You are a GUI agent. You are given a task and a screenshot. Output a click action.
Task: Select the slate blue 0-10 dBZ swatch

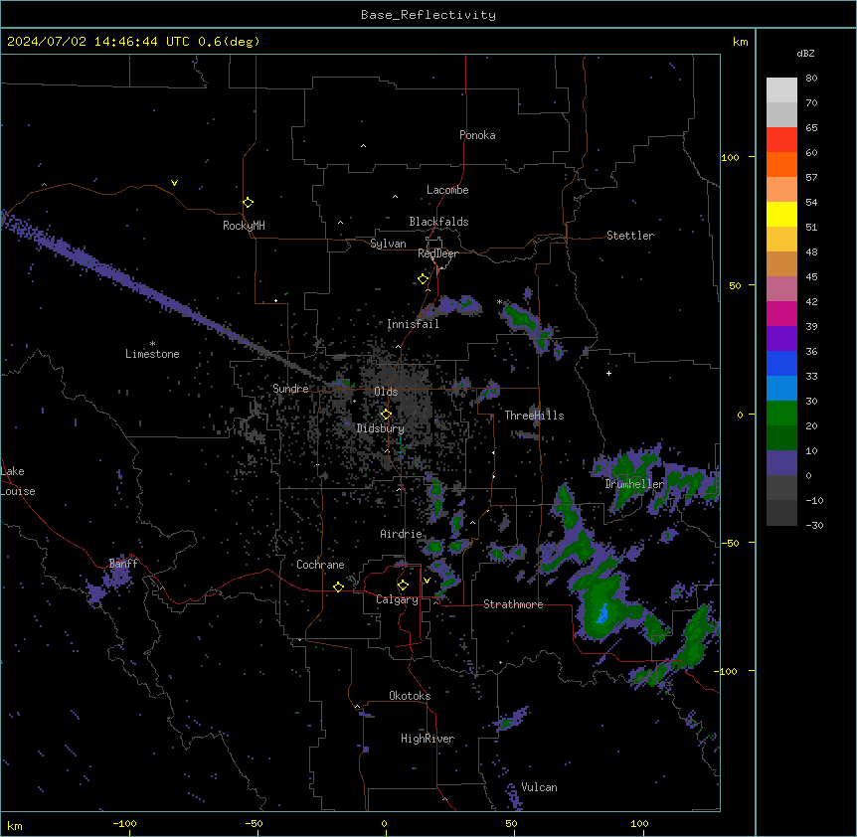point(781,463)
